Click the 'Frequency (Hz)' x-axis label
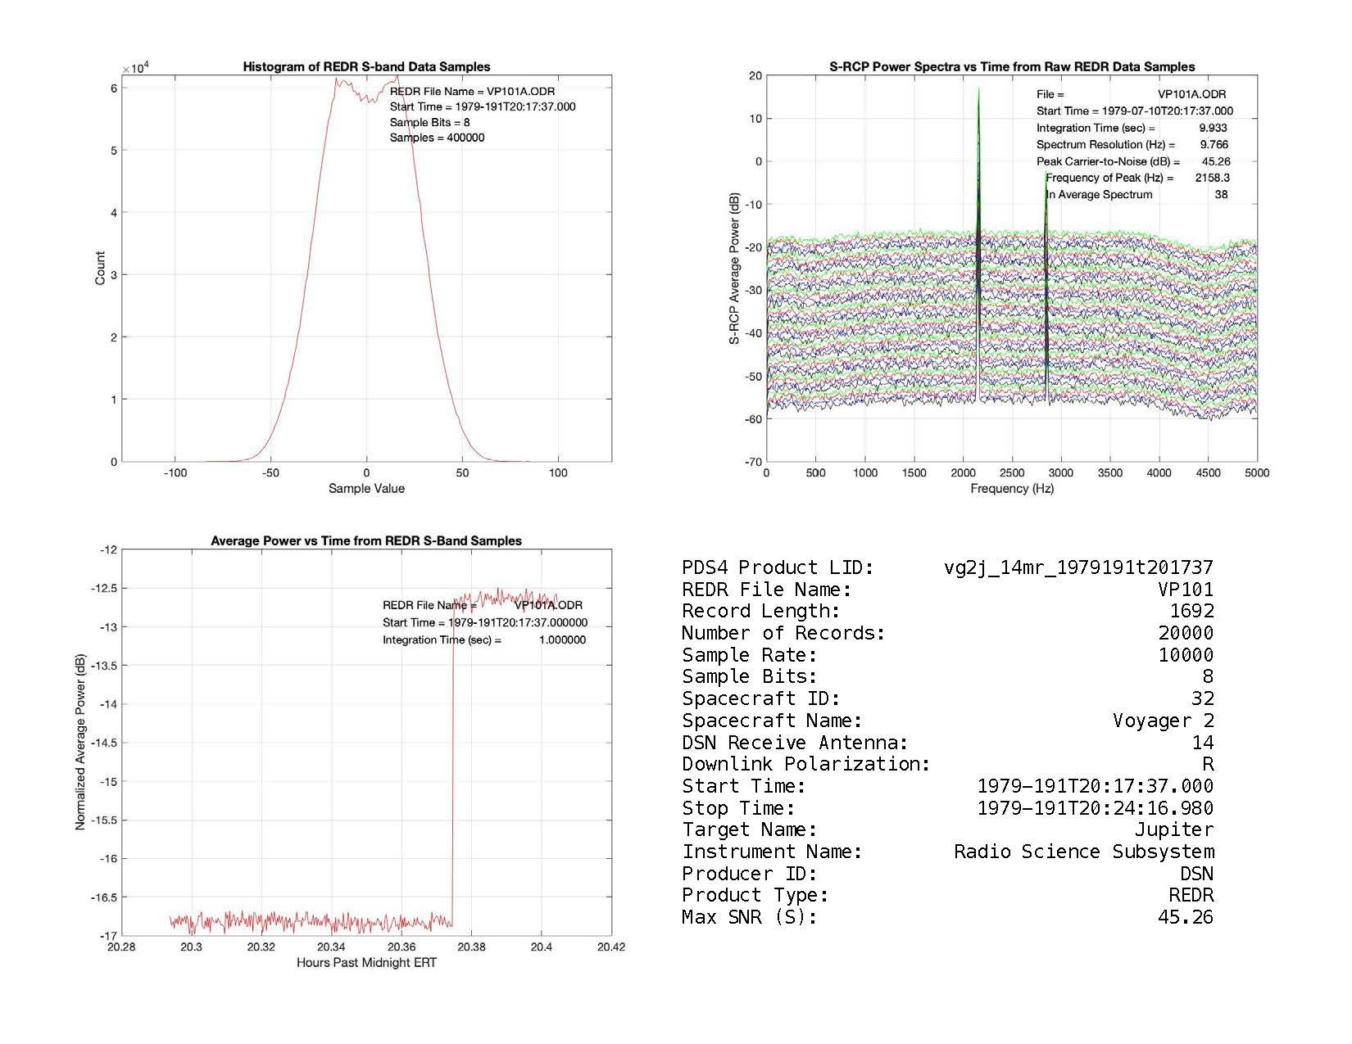 pyautogui.click(x=1012, y=489)
